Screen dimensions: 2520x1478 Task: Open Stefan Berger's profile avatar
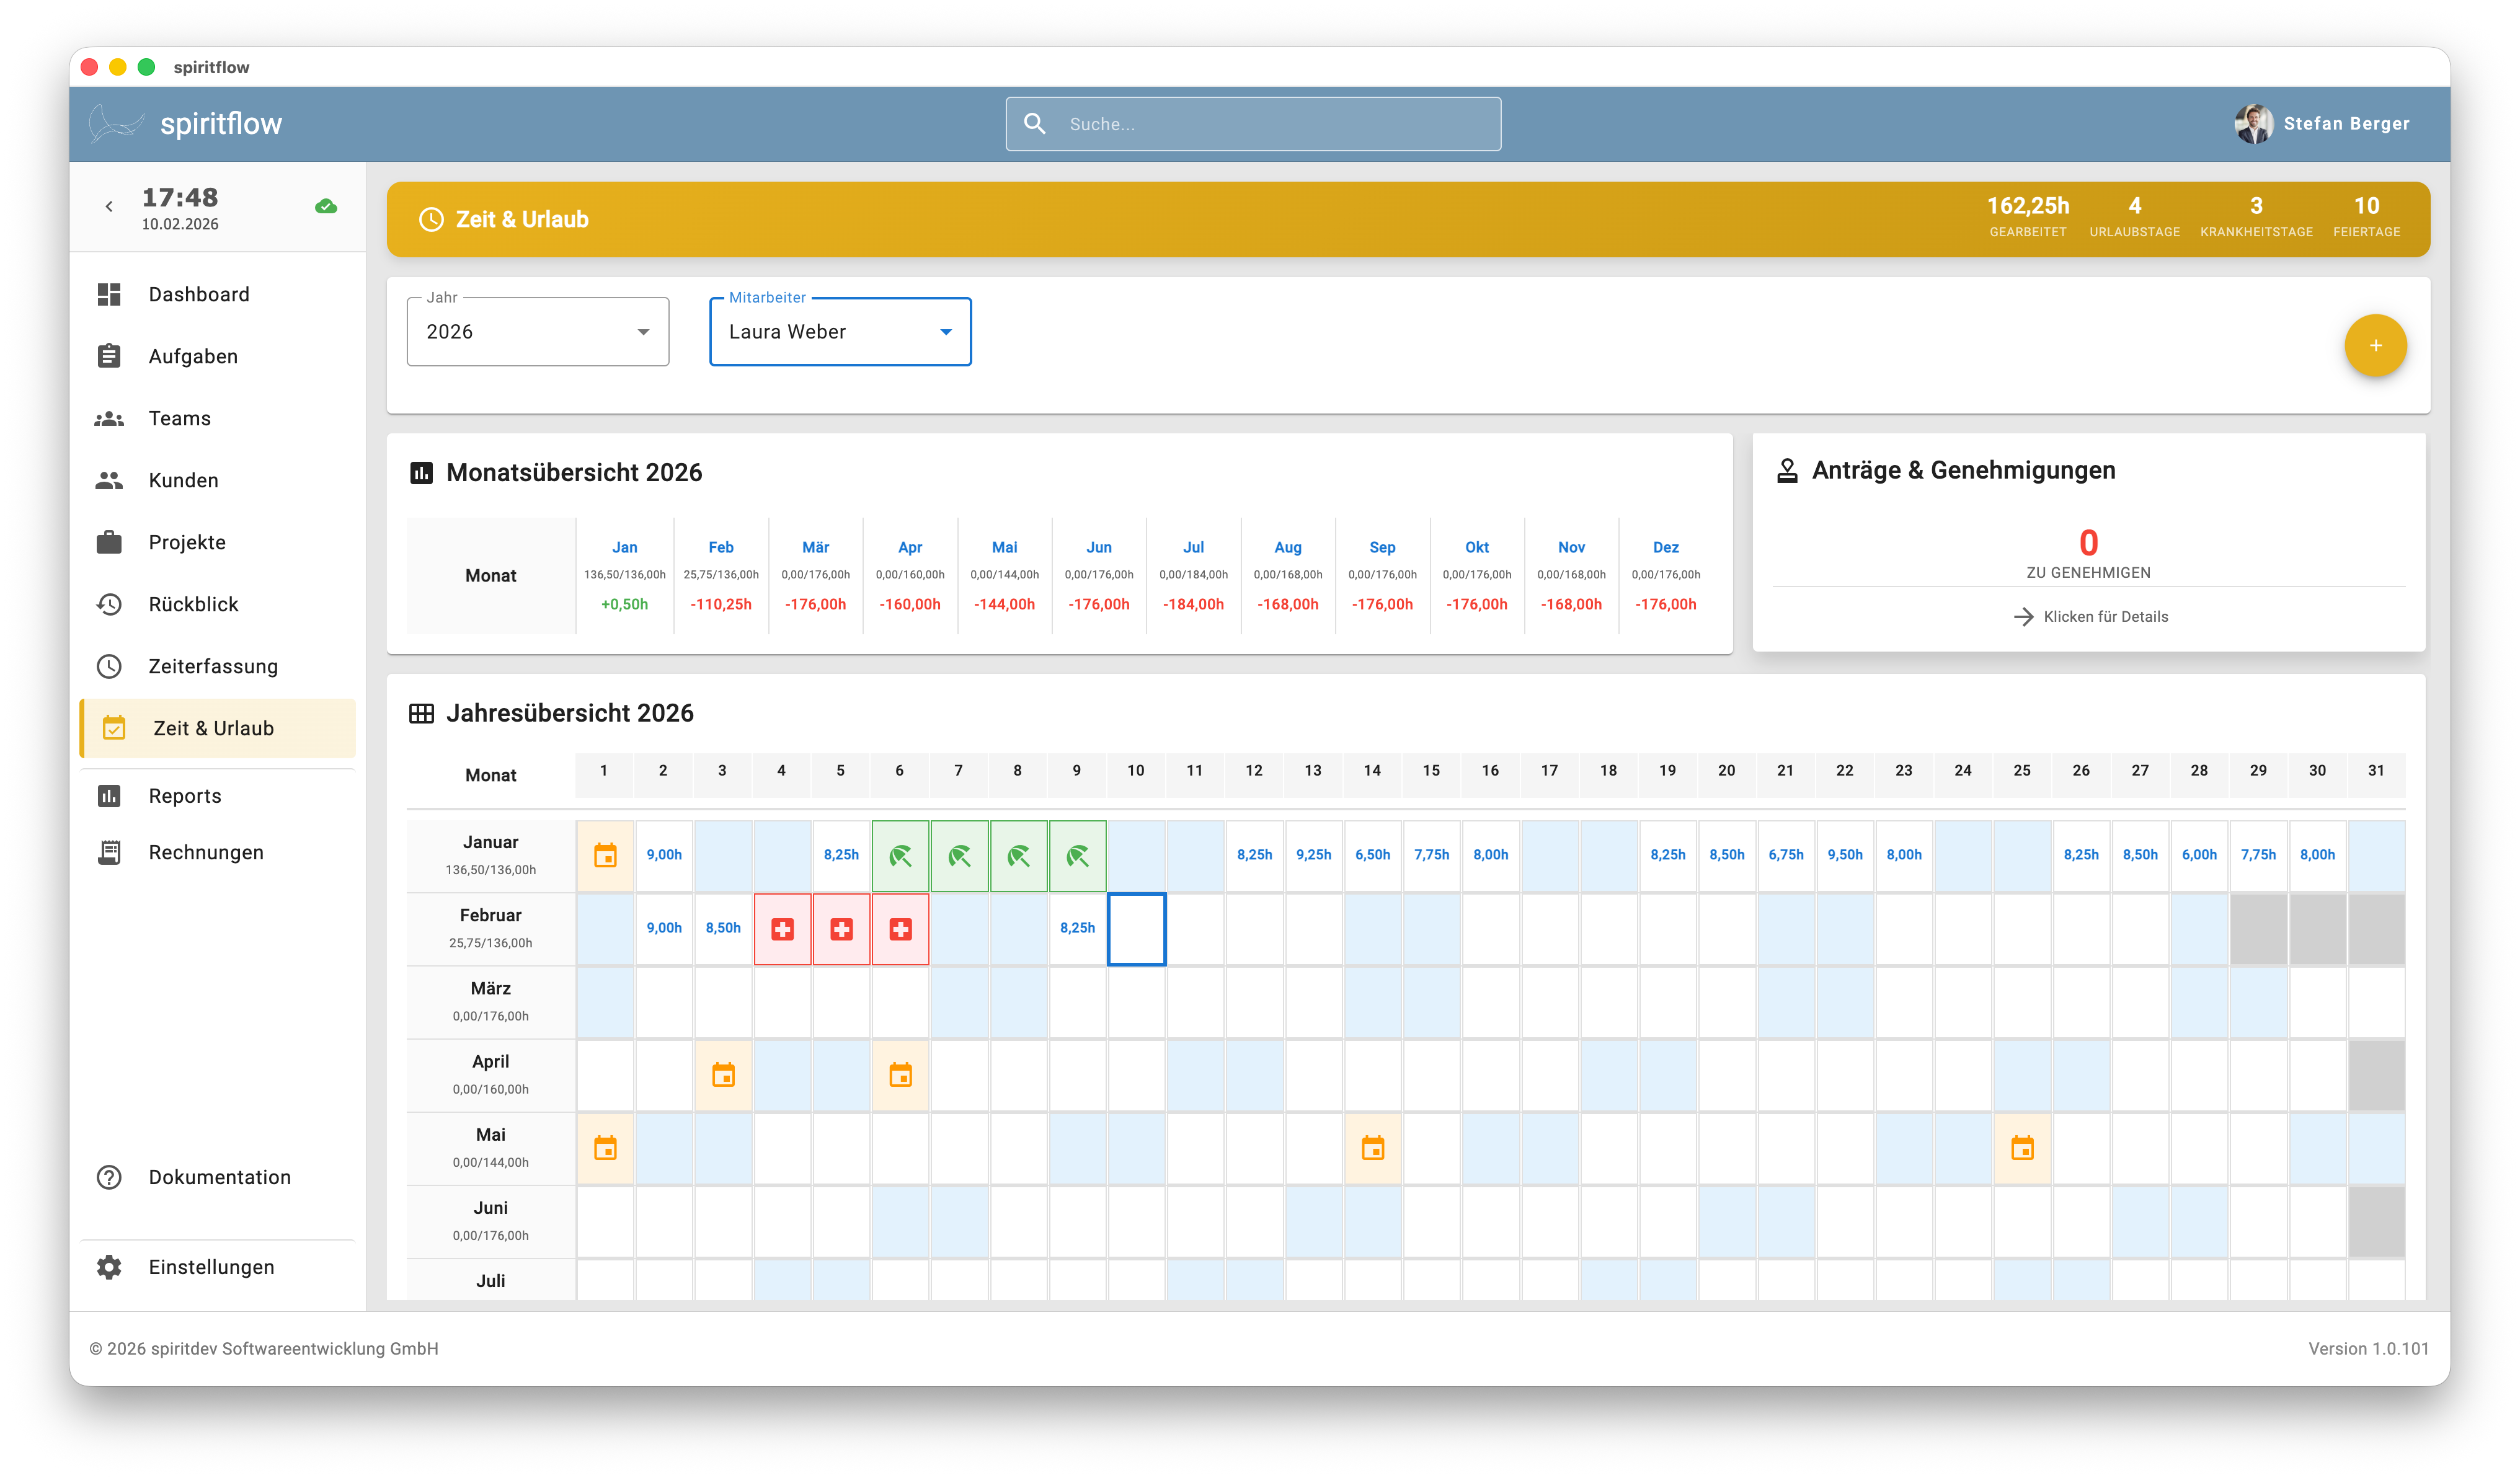click(x=2254, y=124)
